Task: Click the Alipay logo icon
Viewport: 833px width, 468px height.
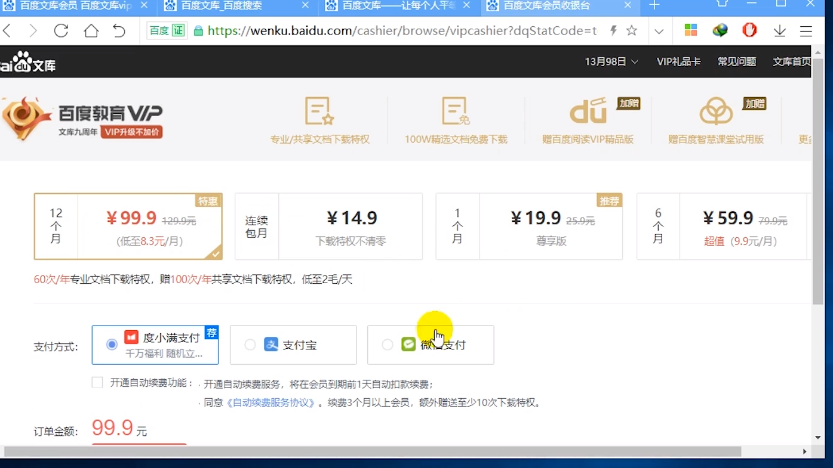Action: coord(271,345)
